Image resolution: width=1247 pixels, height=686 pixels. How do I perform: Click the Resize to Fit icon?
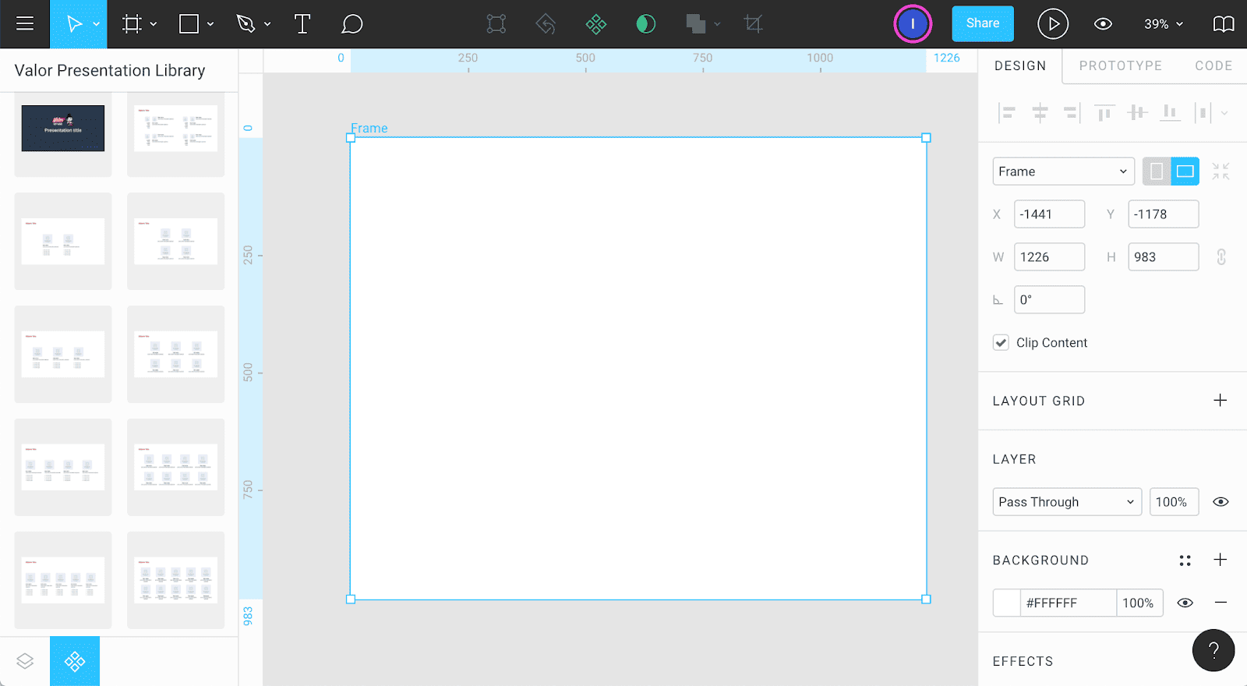click(1221, 171)
